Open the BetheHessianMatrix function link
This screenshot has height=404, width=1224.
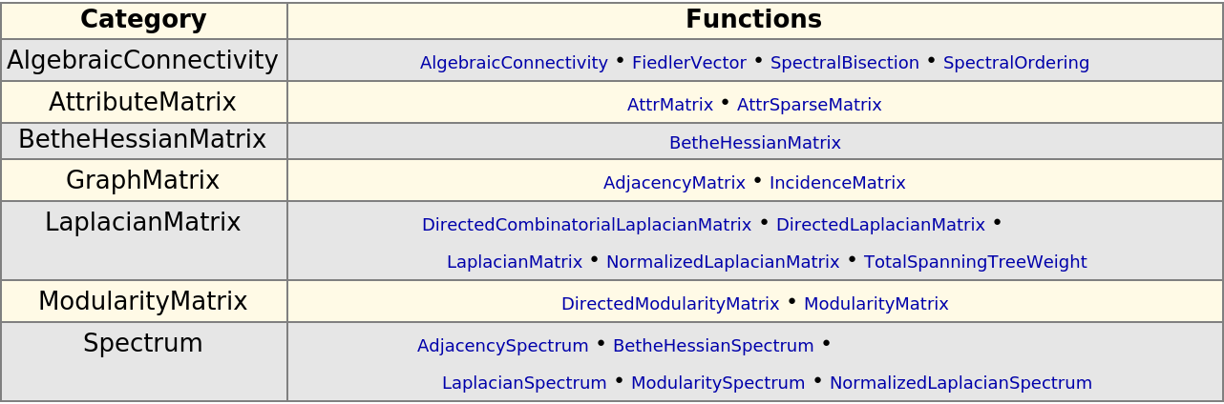click(754, 144)
